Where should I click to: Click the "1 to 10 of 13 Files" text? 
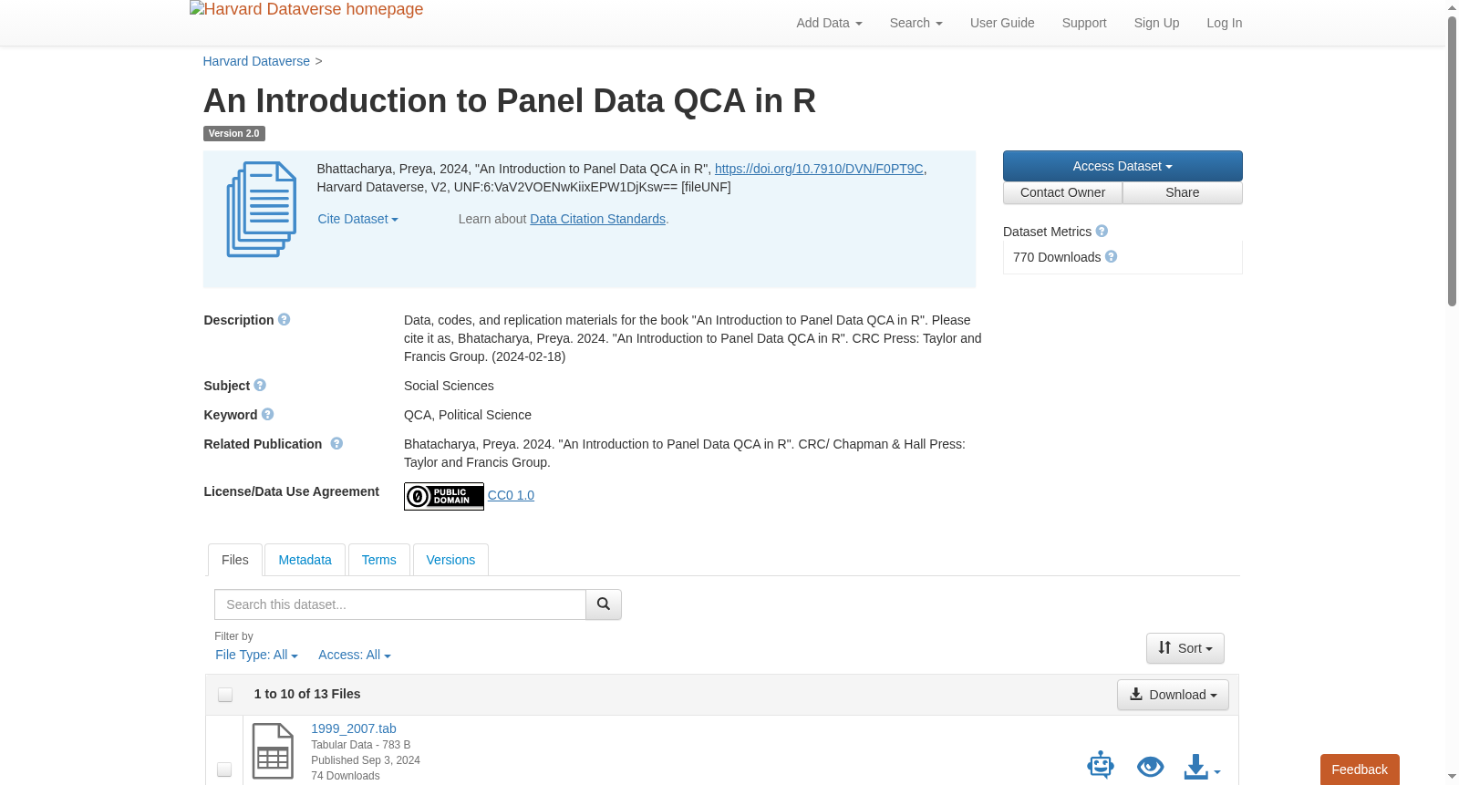[307, 694]
